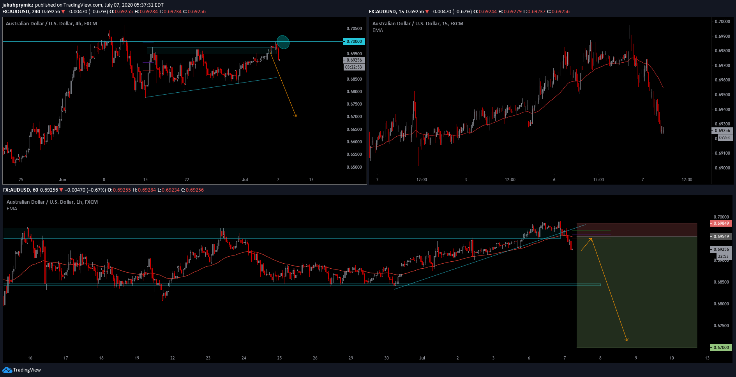The image size is (736, 377).
Task: Click the 0.69256 price tag in 1h chart
Action: (721, 249)
